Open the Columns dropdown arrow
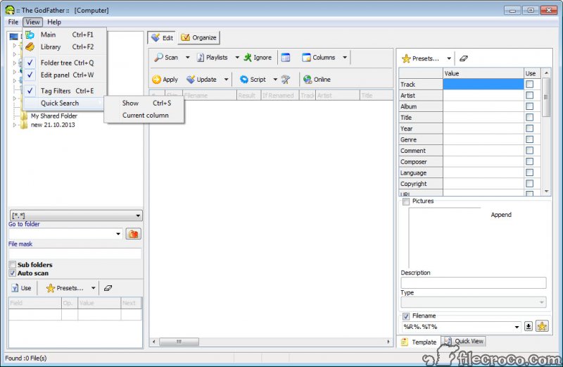 (345, 58)
